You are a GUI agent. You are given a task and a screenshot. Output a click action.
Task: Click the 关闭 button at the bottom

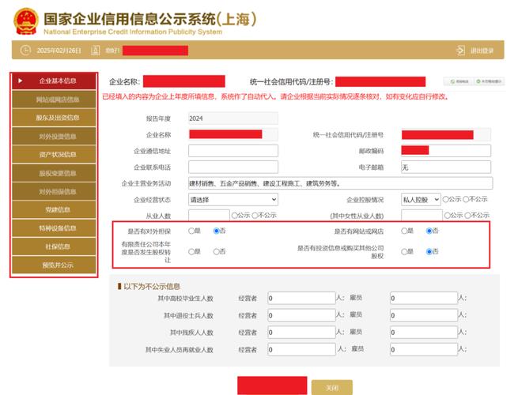332,387
